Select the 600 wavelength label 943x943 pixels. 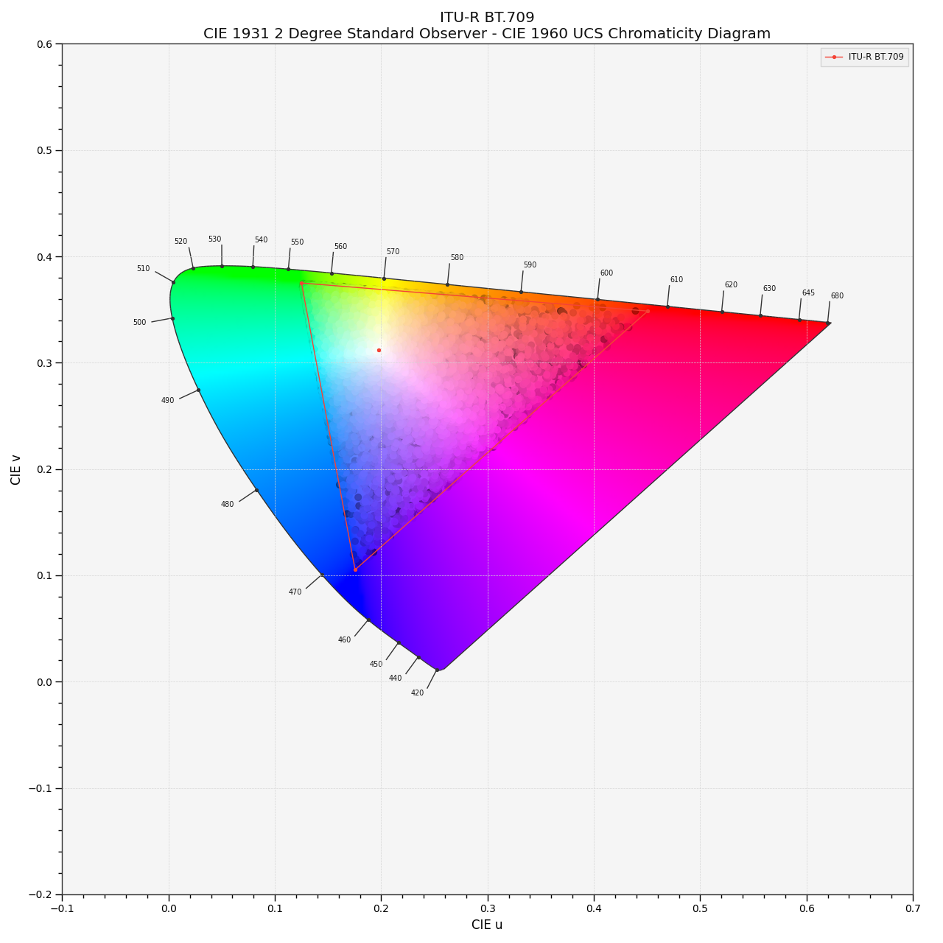[606, 273]
